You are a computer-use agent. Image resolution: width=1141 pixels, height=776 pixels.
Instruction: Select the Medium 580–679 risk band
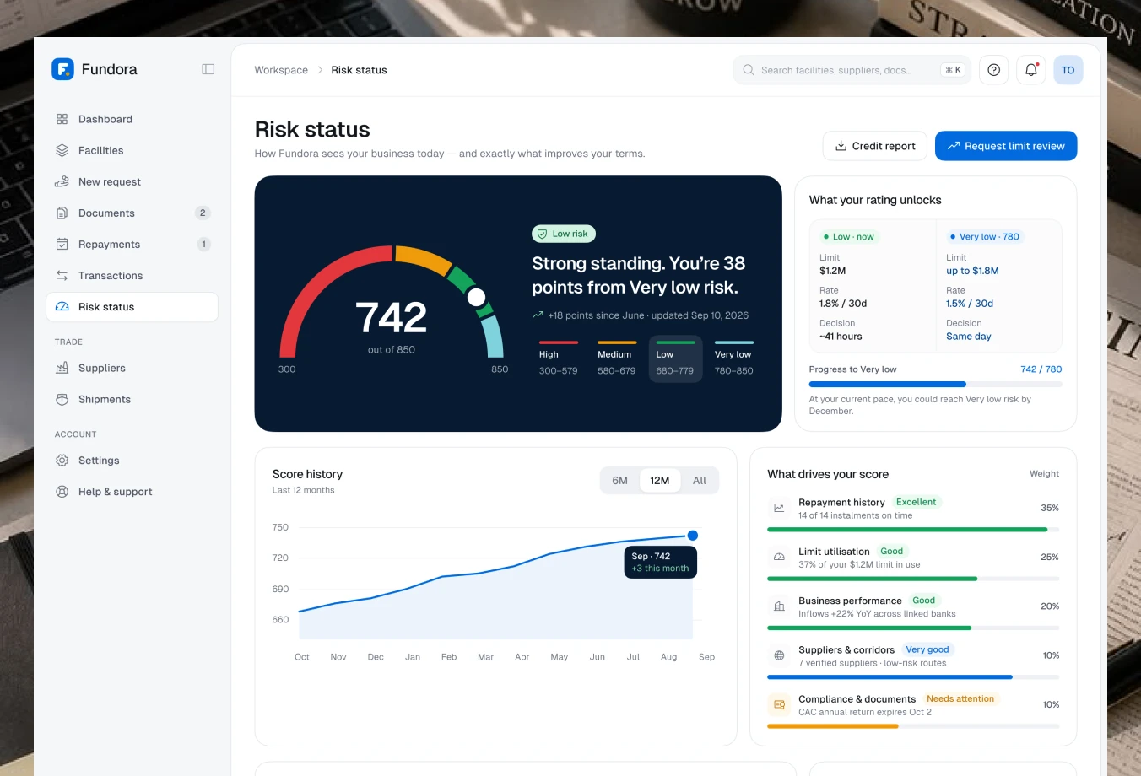coord(617,359)
